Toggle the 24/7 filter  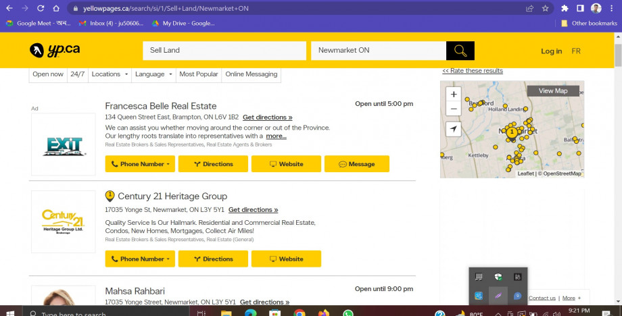pyautogui.click(x=78, y=74)
